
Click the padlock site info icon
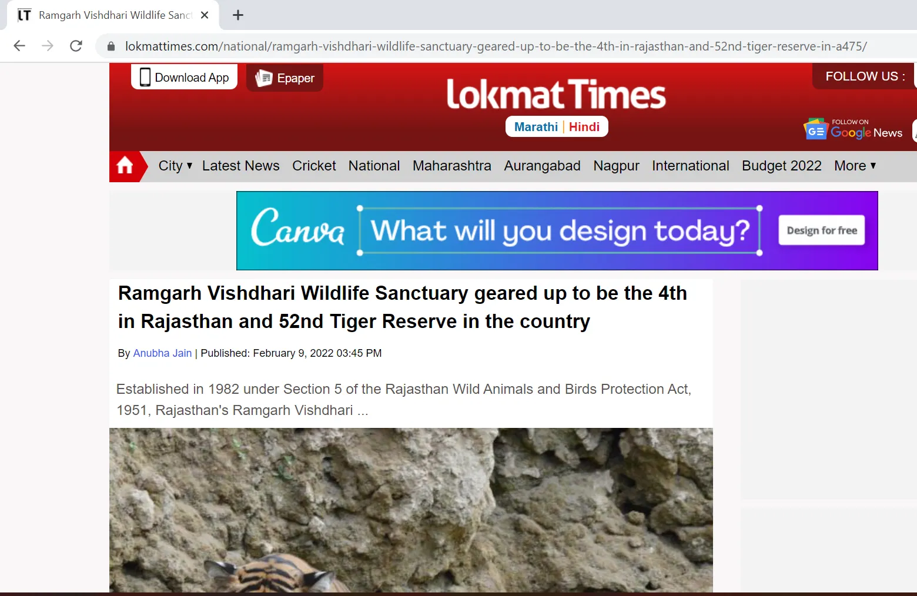click(111, 46)
